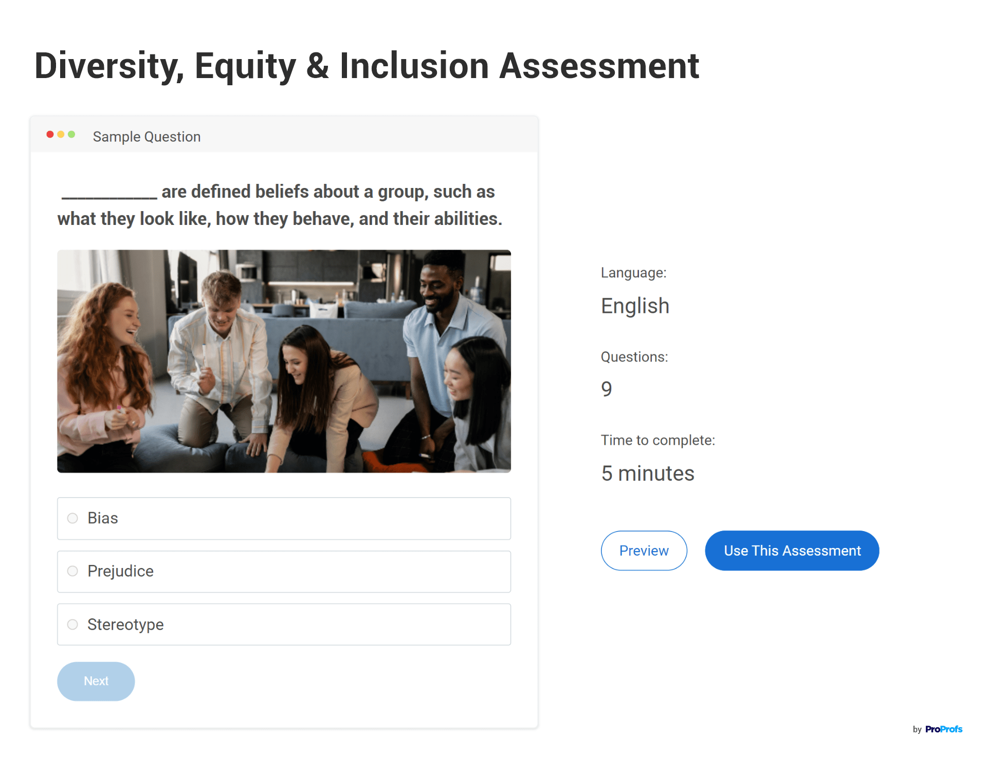The height and width of the screenshot is (757, 987).
Task: Click Use This Assessment button
Action: 792,551
